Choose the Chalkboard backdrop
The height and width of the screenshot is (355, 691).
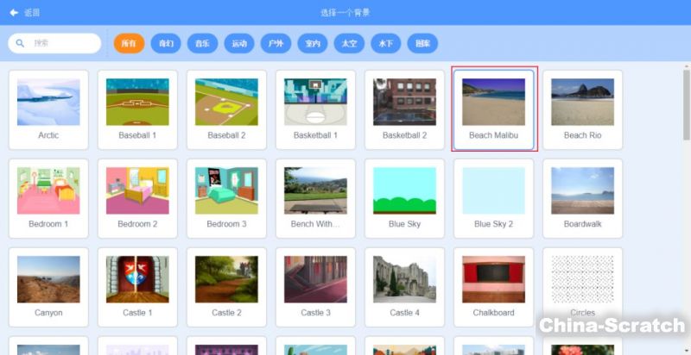[x=493, y=287]
